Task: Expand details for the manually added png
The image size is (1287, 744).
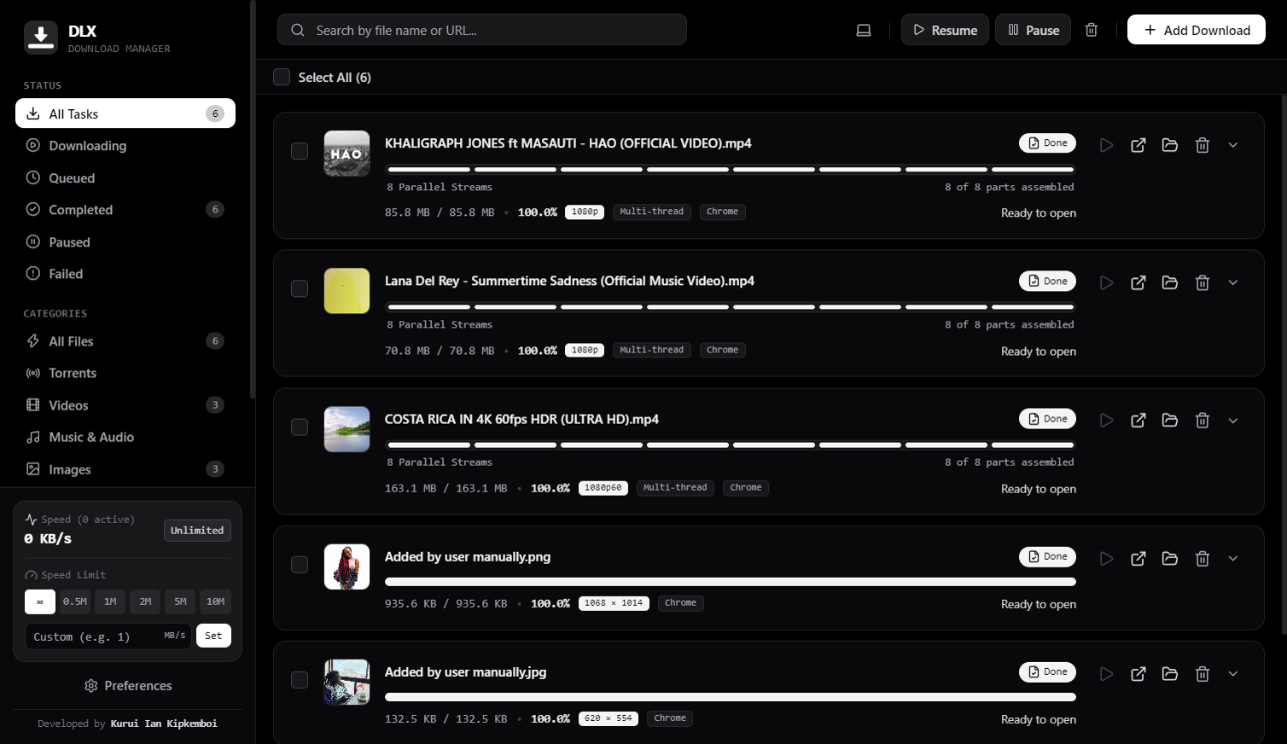Action: [x=1233, y=558]
